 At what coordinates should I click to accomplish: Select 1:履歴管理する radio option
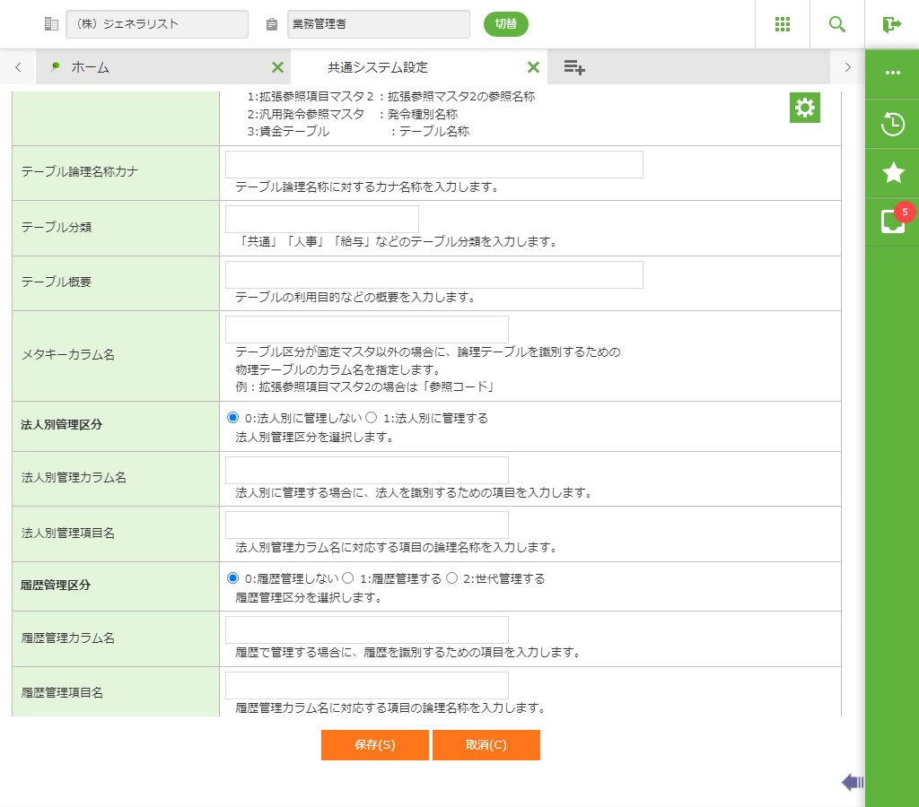[x=348, y=578]
